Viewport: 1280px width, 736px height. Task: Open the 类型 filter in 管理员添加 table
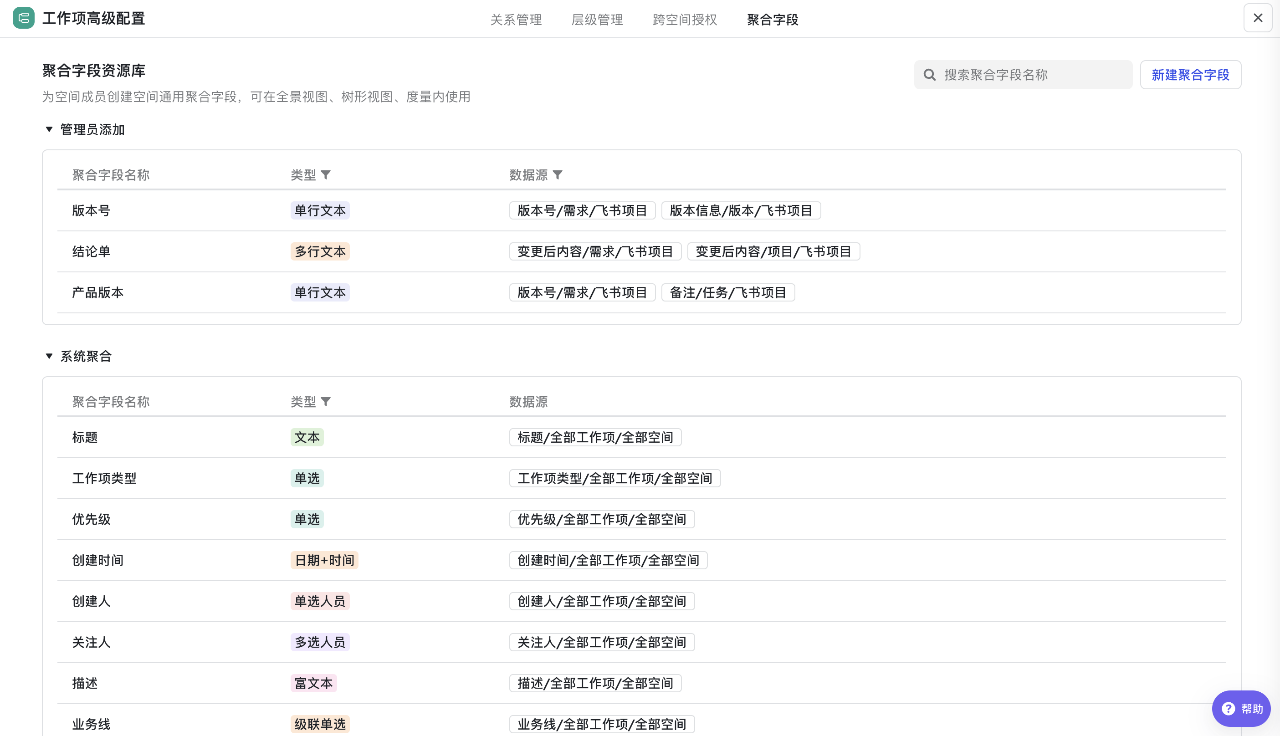point(326,175)
